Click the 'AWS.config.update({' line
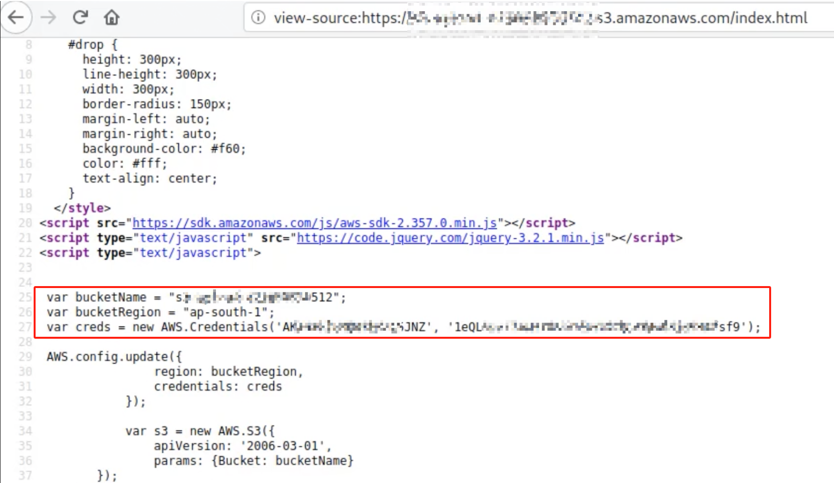Viewport: 834px width, 483px height. tap(114, 357)
